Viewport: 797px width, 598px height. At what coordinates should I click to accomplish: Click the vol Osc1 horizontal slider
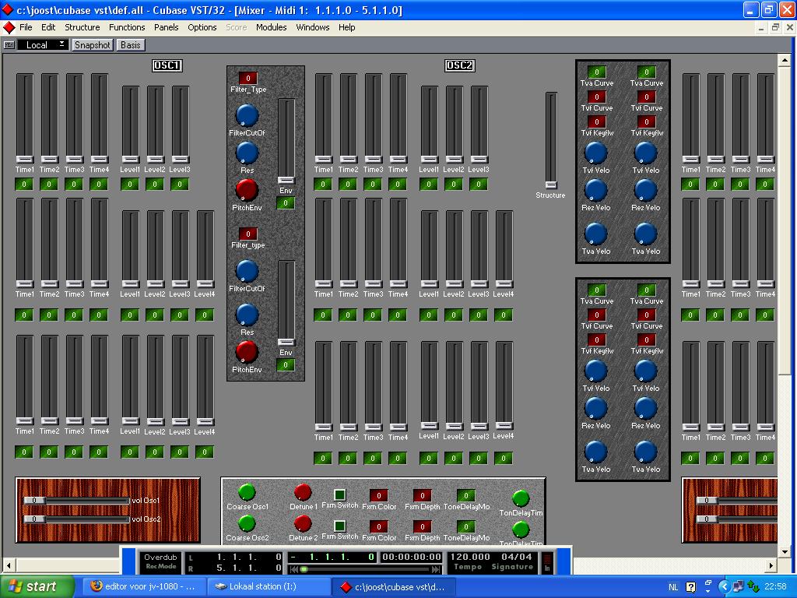(x=77, y=501)
